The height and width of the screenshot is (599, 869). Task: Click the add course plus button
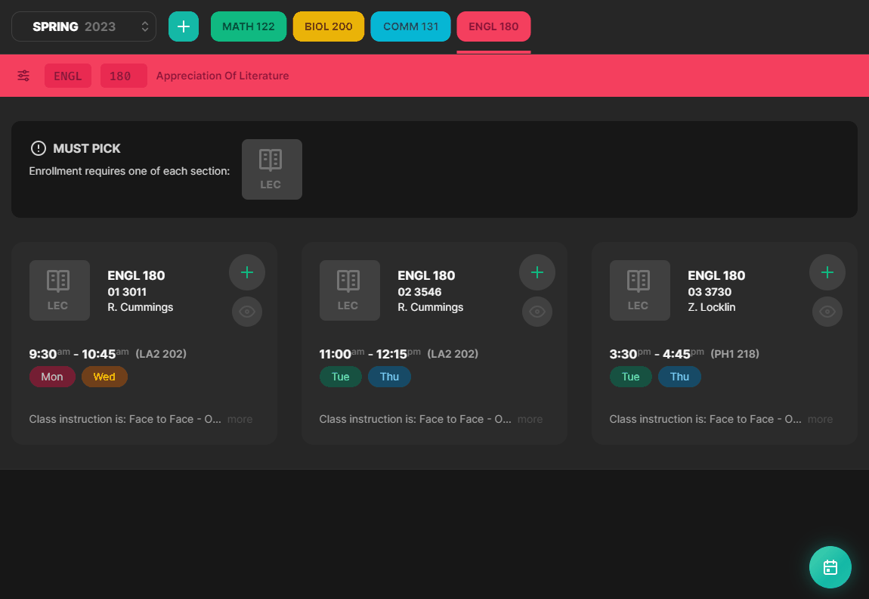click(183, 26)
